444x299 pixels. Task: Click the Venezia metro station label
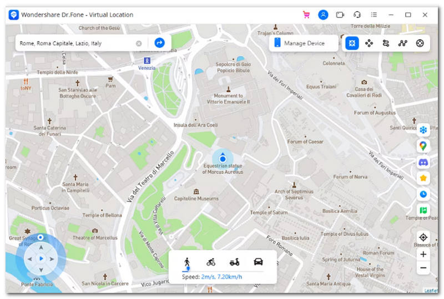(147, 68)
